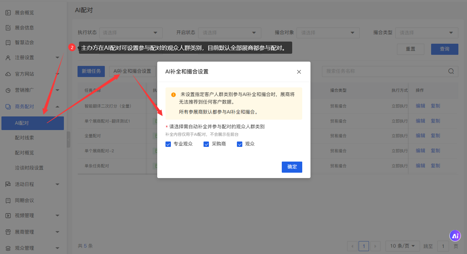Screen dimensions: 467x254
Task: Select AI配对 in the sidebar
Action: click(33, 123)
